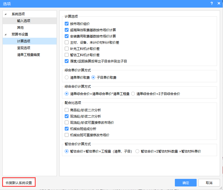Check 商品砼/砂浆二次分析 option
Image resolution: width=223 pixels, height=190 pixels.
pos(67,110)
